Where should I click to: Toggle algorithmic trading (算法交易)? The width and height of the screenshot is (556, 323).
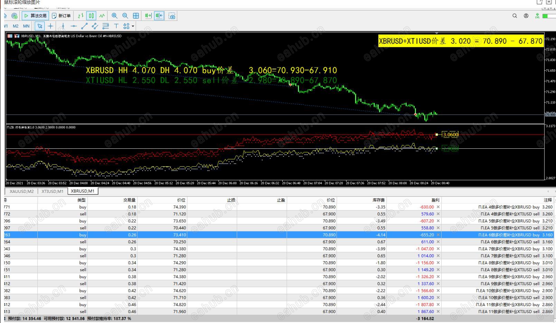35,16
